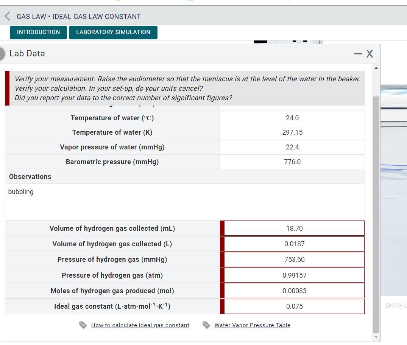This screenshot has width=407, height=345.
Task: Open the LABORATORY SIMULATION tab
Action: pyautogui.click(x=113, y=32)
